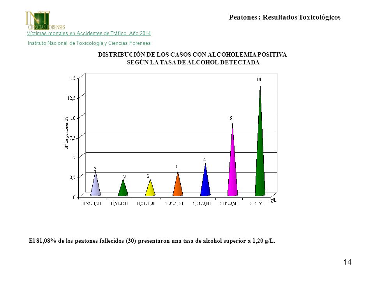Click the x-axis label 0,31-0,50
The width and height of the screenshot is (374, 281).
pyautogui.click(x=92, y=204)
